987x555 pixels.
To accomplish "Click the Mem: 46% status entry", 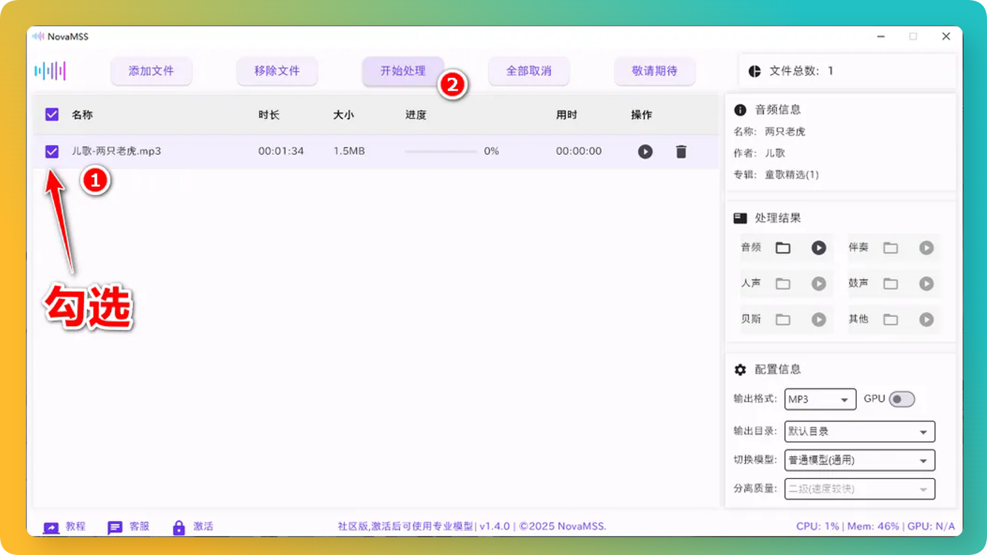I will [x=873, y=527].
